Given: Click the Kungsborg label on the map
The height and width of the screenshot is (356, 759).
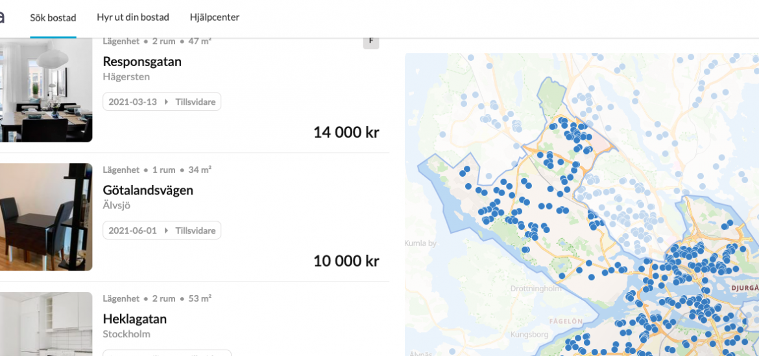Looking at the screenshot, I should pos(529,334).
